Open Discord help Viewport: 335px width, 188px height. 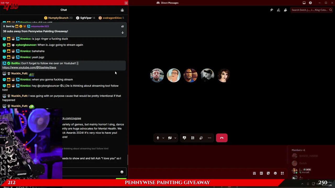[310, 3]
